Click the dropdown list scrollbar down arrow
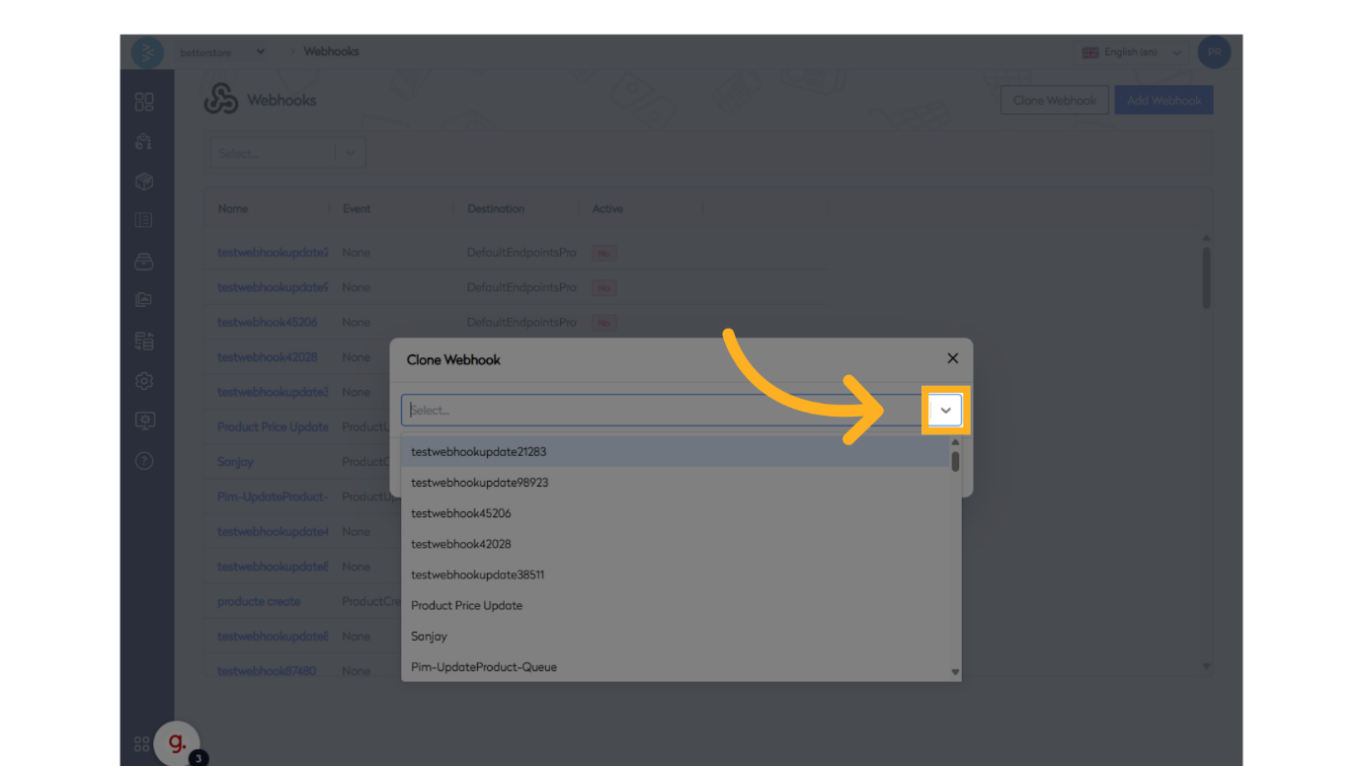The width and height of the screenshot is (1363, 766). pyautogui.click(x=955, y=672)
